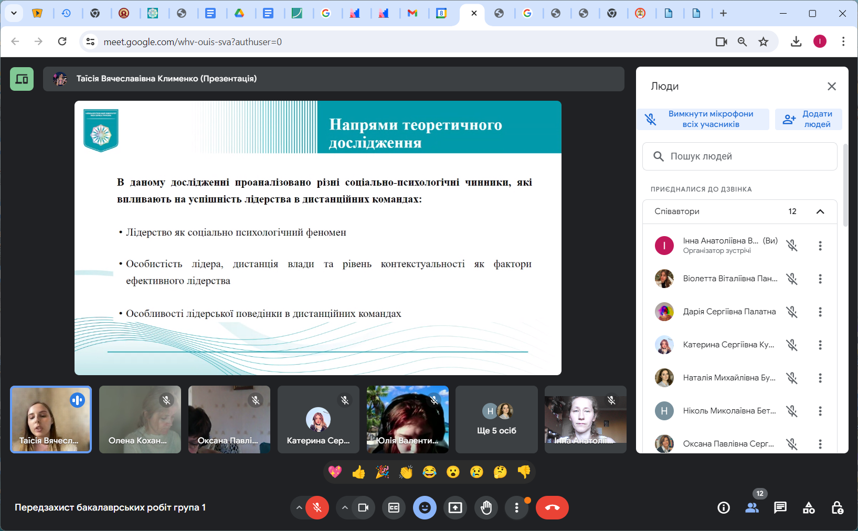Turn off your camera
858x531 pixels.
[363, 507]
